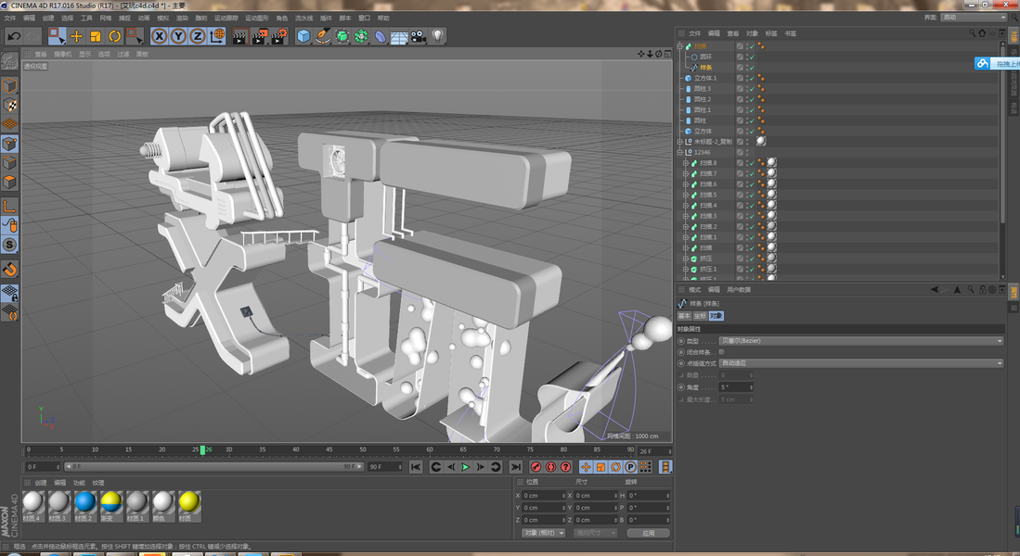Expand 未标题-2_复制 null object
This screenshot has height=556, width=1020.
point(680,142)
